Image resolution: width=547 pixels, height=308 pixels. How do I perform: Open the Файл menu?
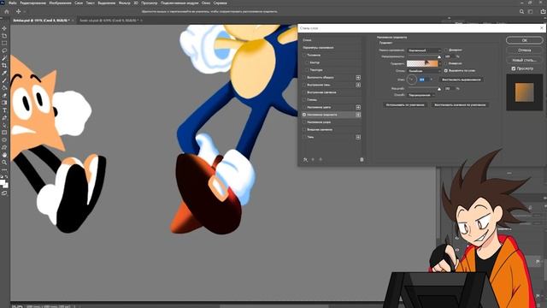point(12,3)
